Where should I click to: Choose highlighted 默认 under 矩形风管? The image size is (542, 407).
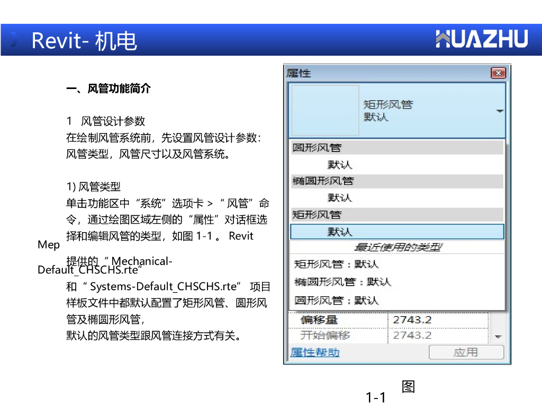(x=397, y=232)
